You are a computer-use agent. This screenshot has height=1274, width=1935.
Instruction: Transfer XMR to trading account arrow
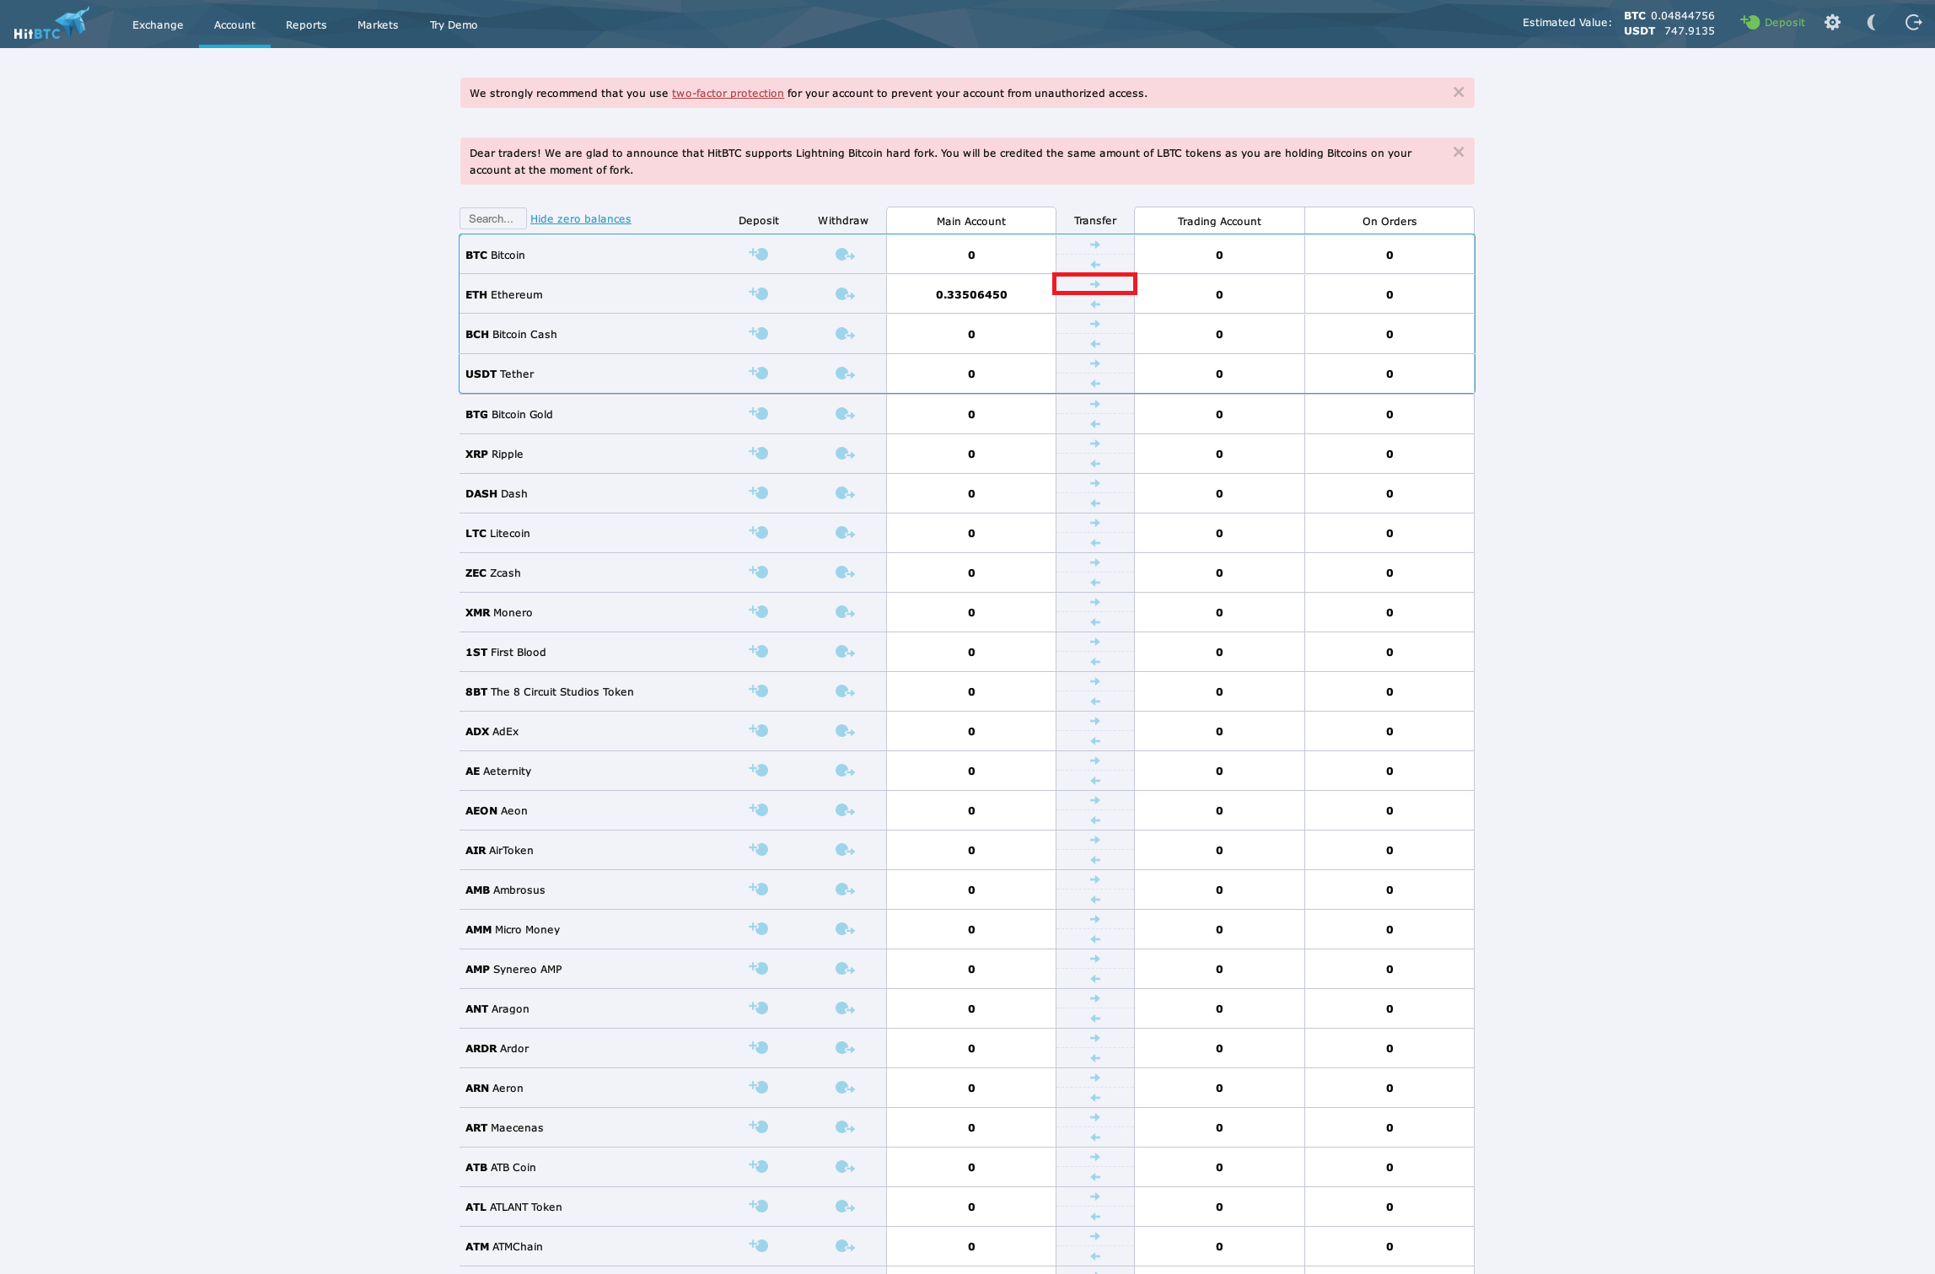[1094, 602]
